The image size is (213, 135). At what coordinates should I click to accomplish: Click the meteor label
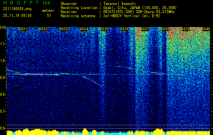coord(48,10)
